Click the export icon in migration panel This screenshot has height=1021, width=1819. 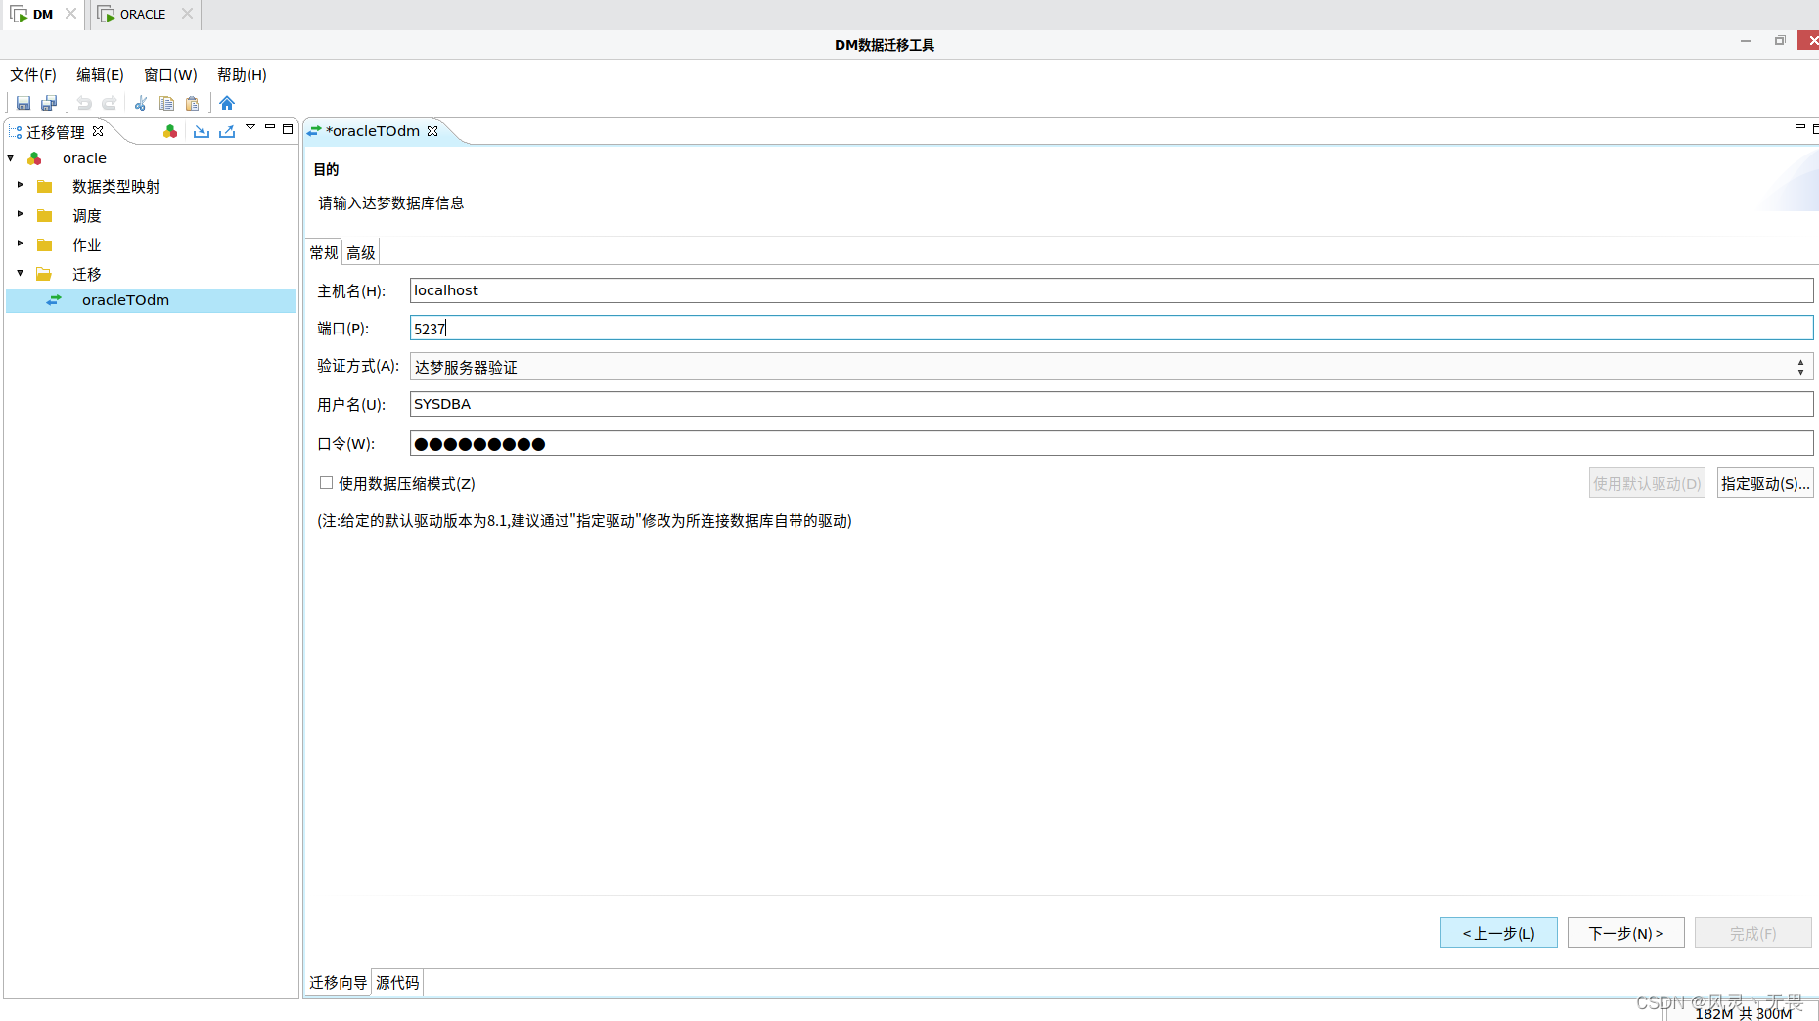point(227,131)
